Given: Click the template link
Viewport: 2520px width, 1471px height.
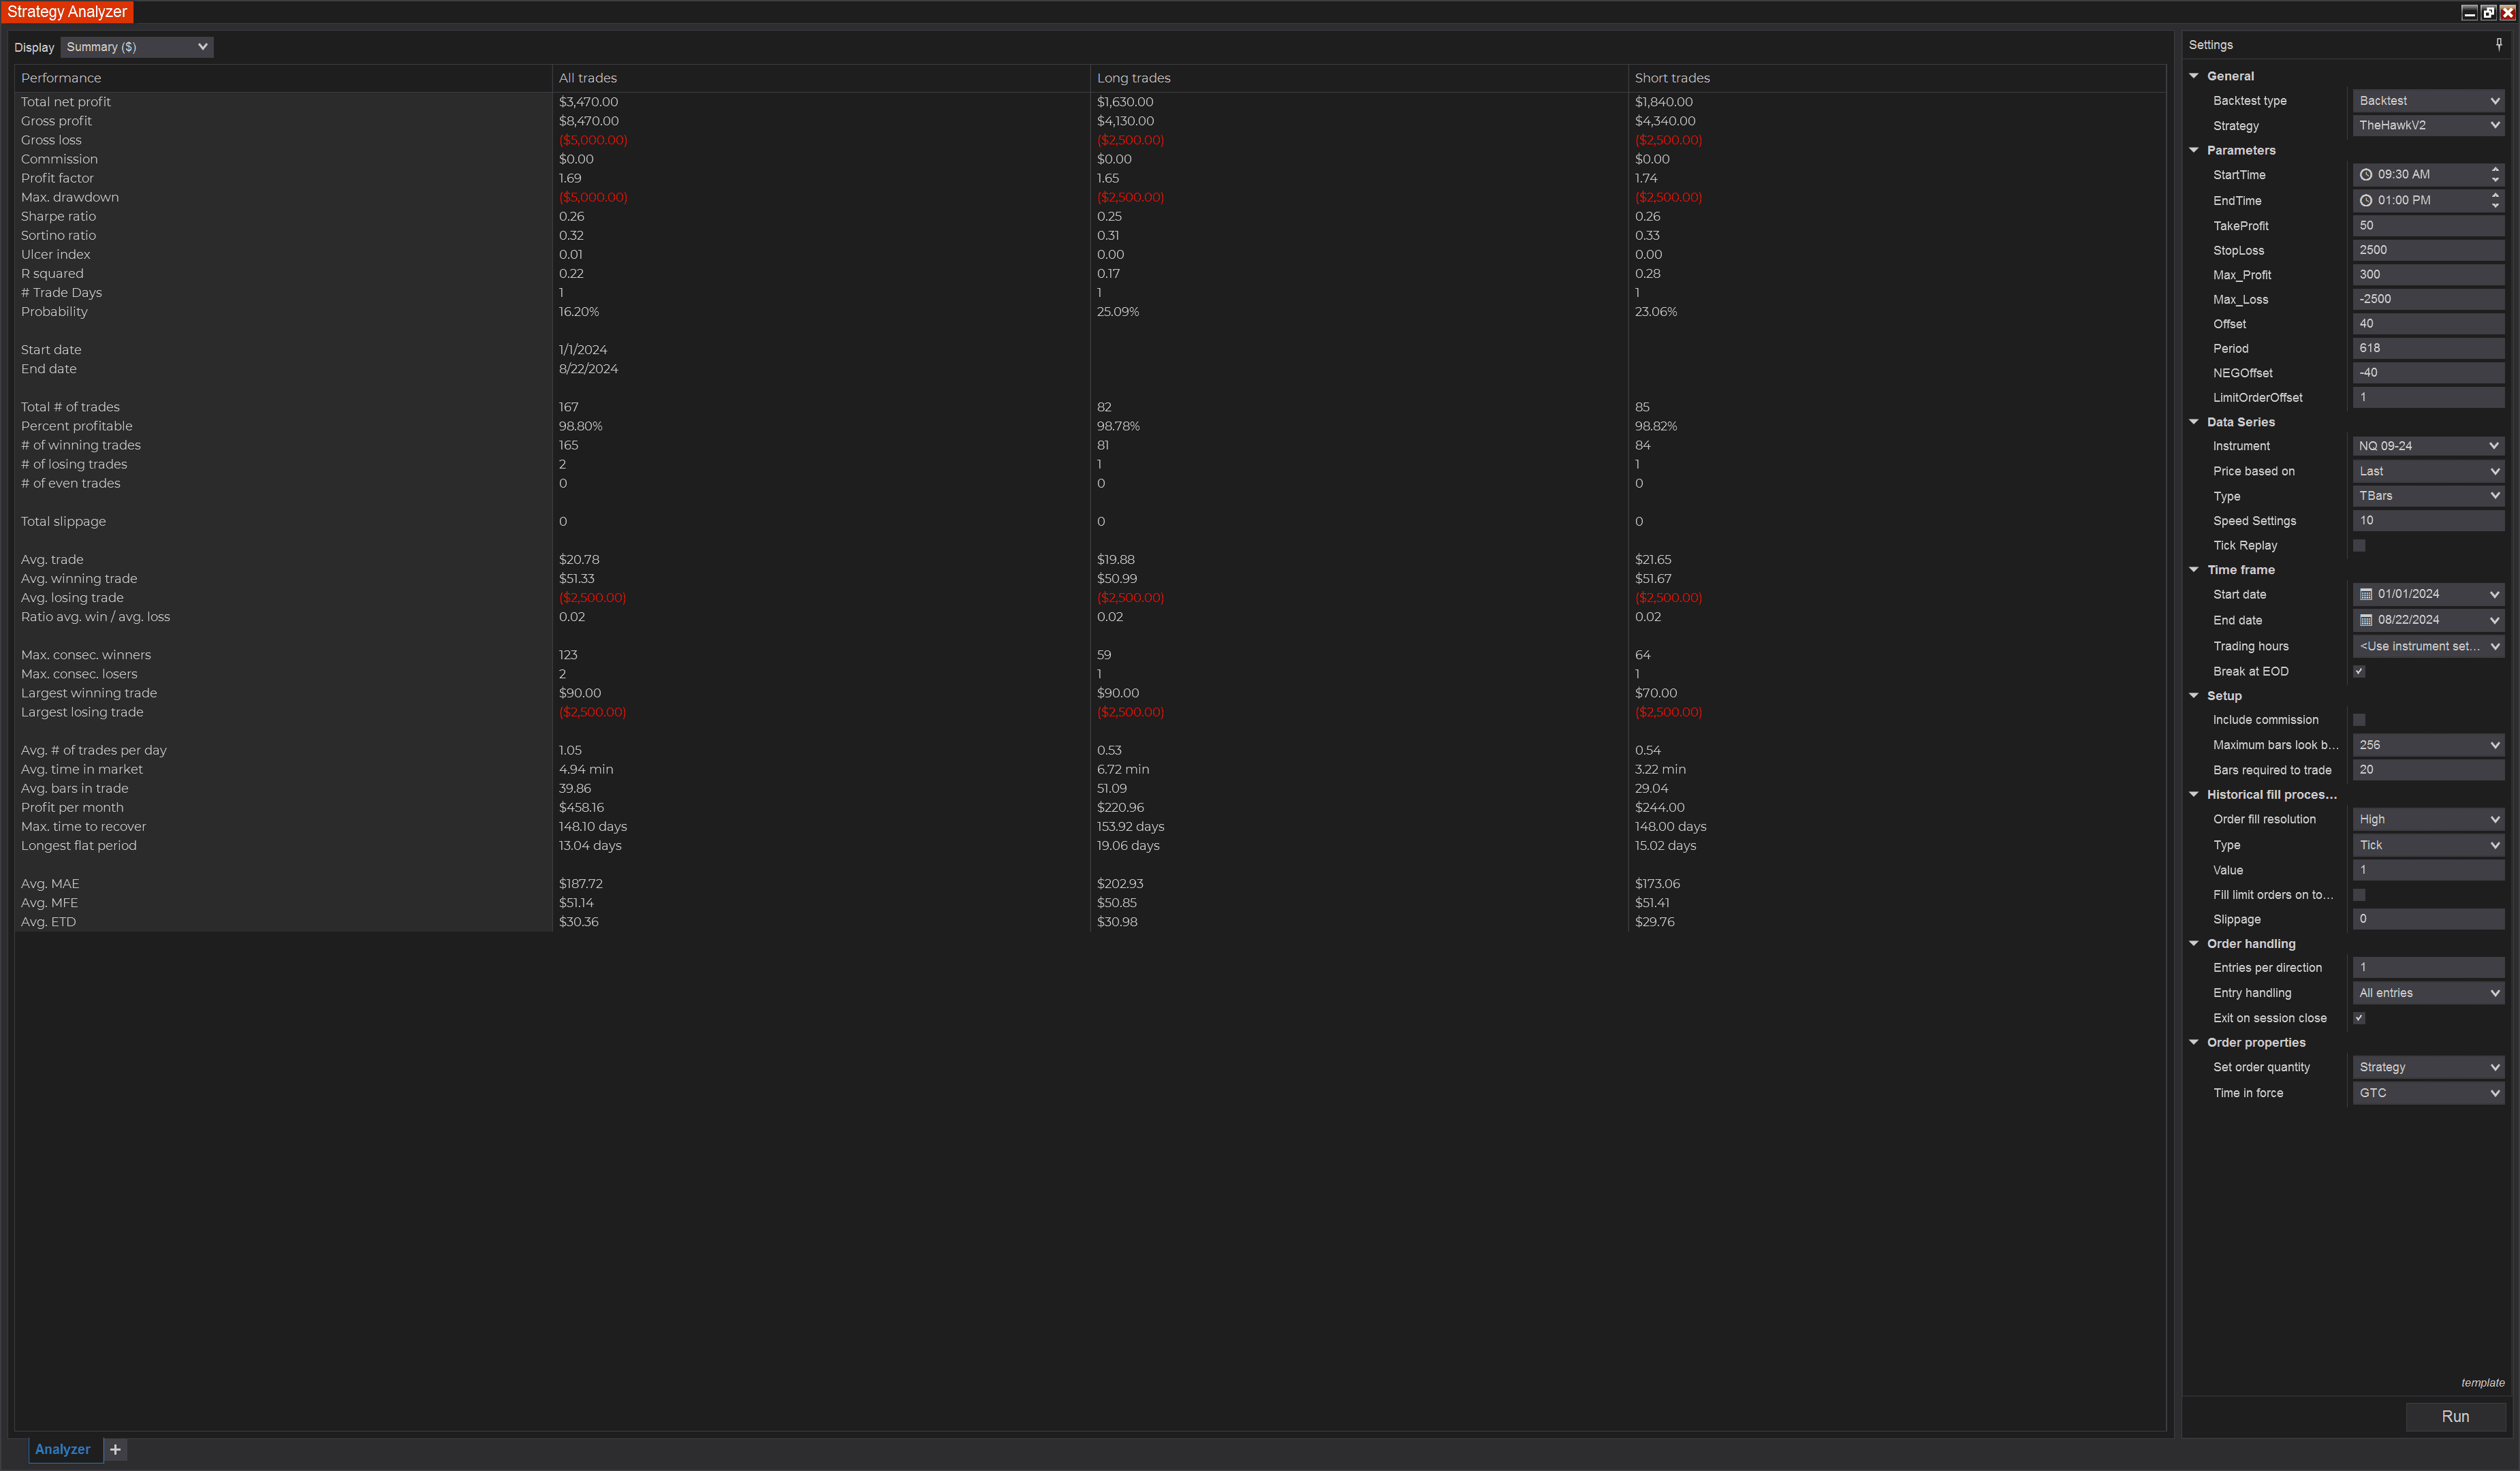Looking at the screenshot, I should pyautogui.click(x=2483, y=1383).
